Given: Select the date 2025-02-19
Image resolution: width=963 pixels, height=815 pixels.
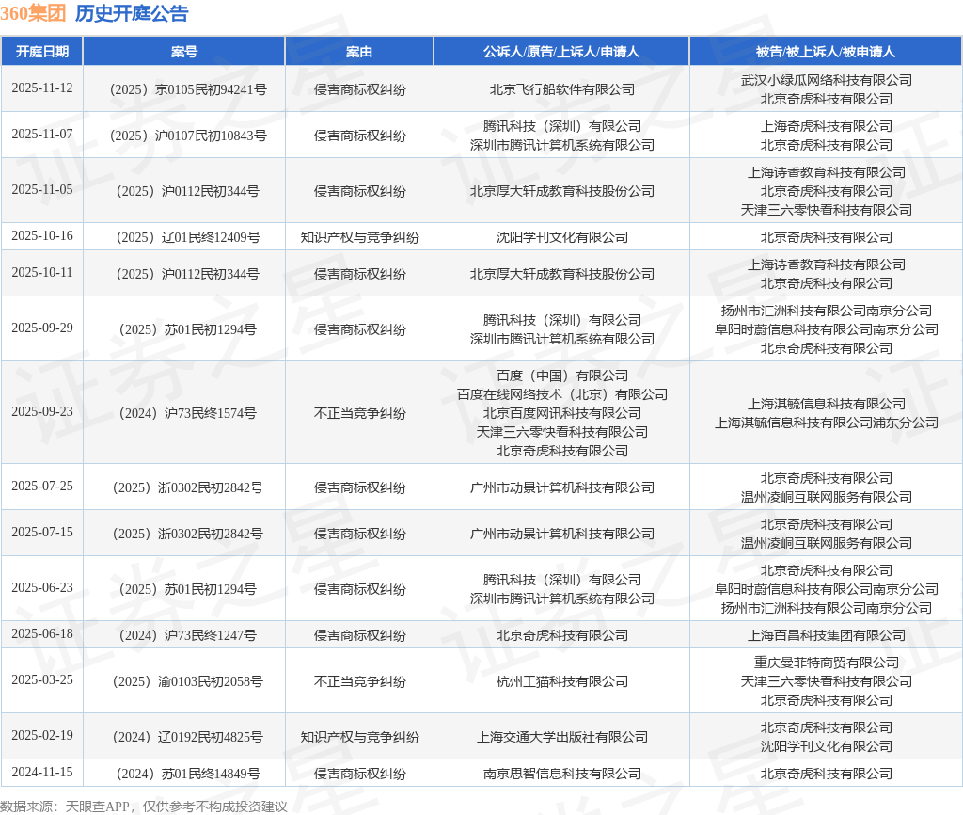Looking at the screenshot, I should [x=41, y=735].
